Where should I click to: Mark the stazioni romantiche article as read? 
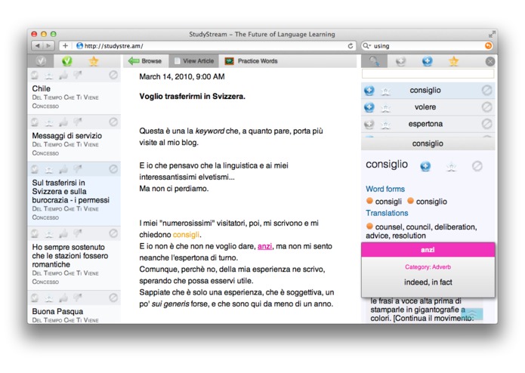(x=35, y=233)
